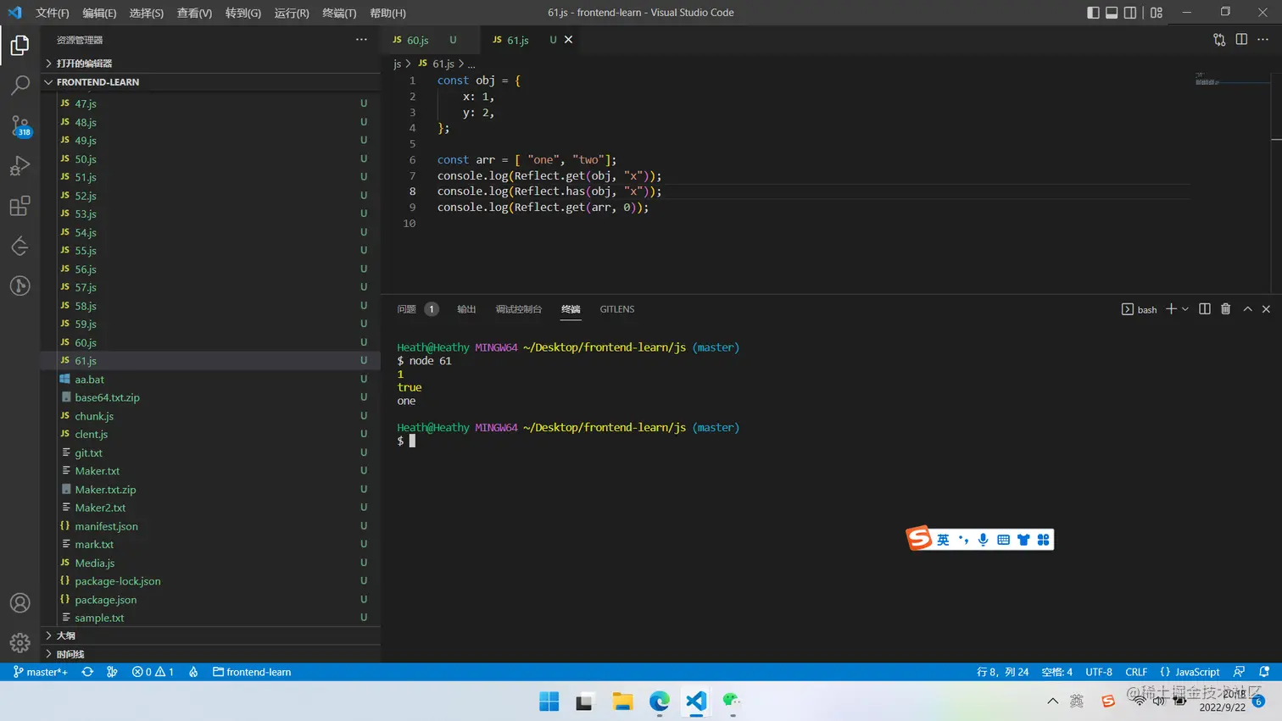Click the master branch status bar button

[x=40, y=672]
